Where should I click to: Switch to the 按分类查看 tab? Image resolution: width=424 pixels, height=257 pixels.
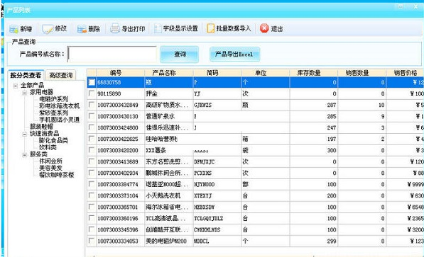[x=26, y=75]
